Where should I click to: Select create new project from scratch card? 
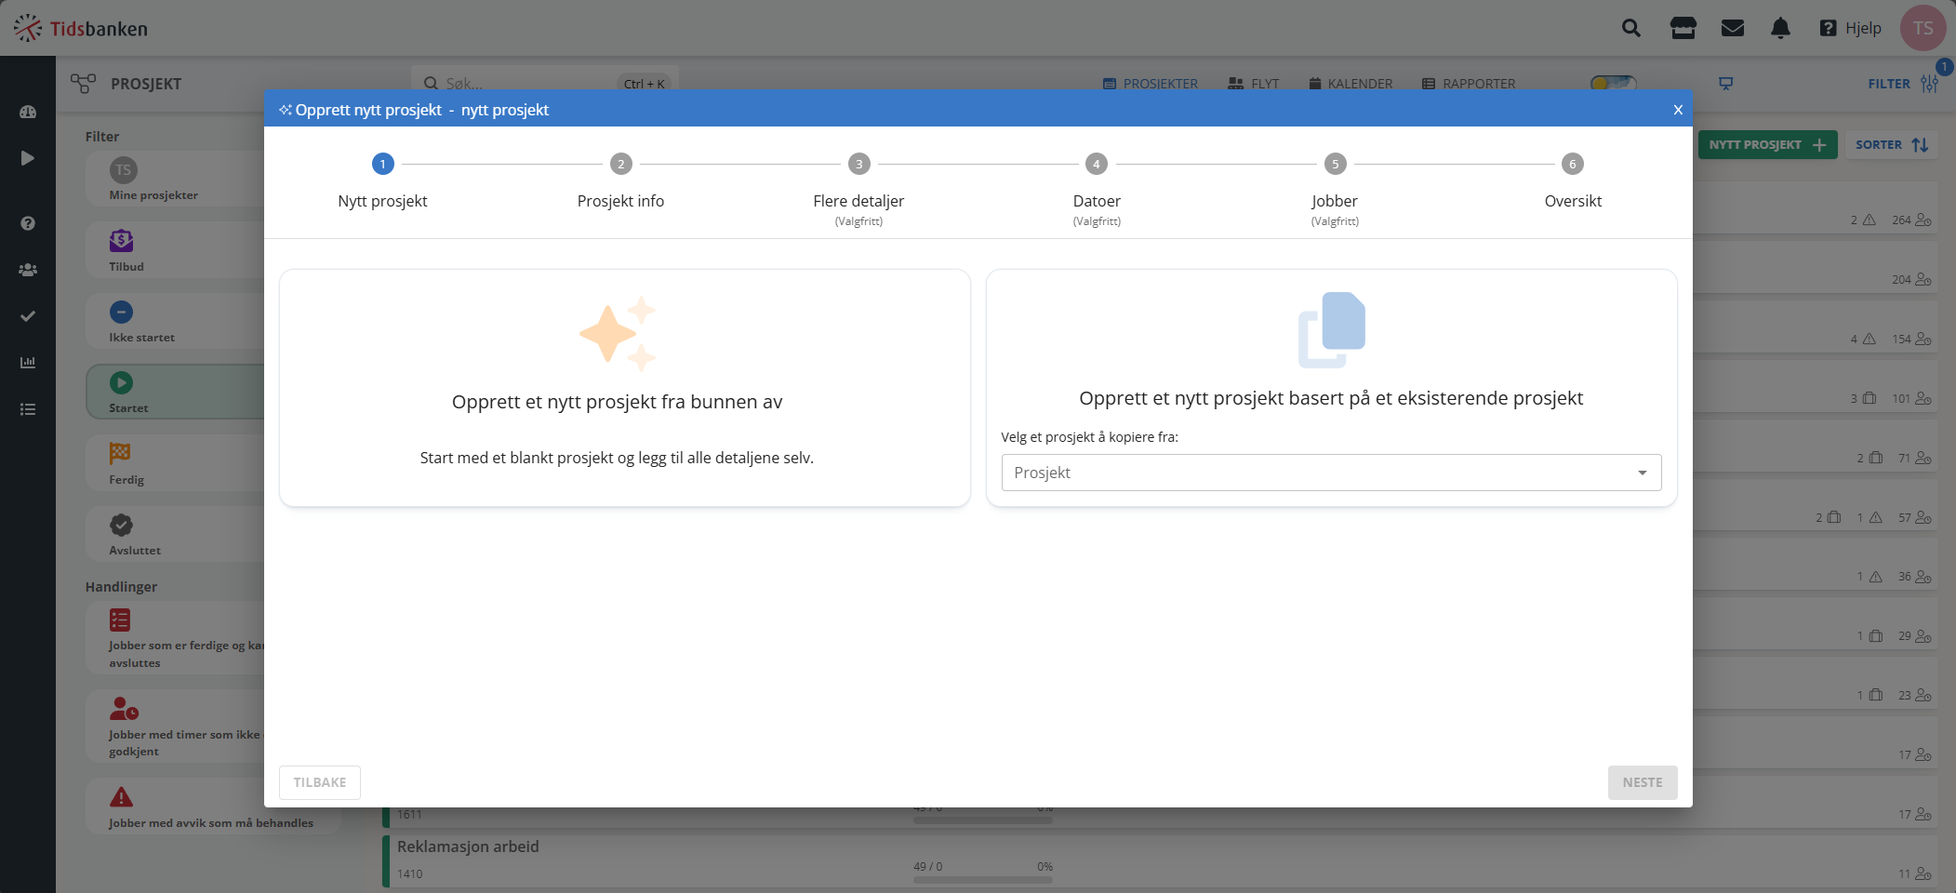[x=624, y=388]
